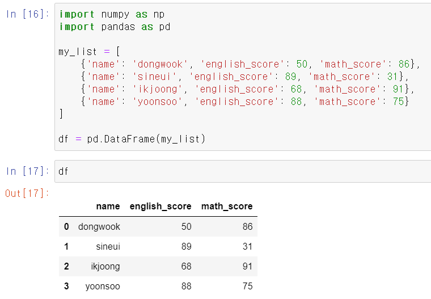Click the closing bracket ] line in the code
431x299 pixels.
[x=61, y=114]
